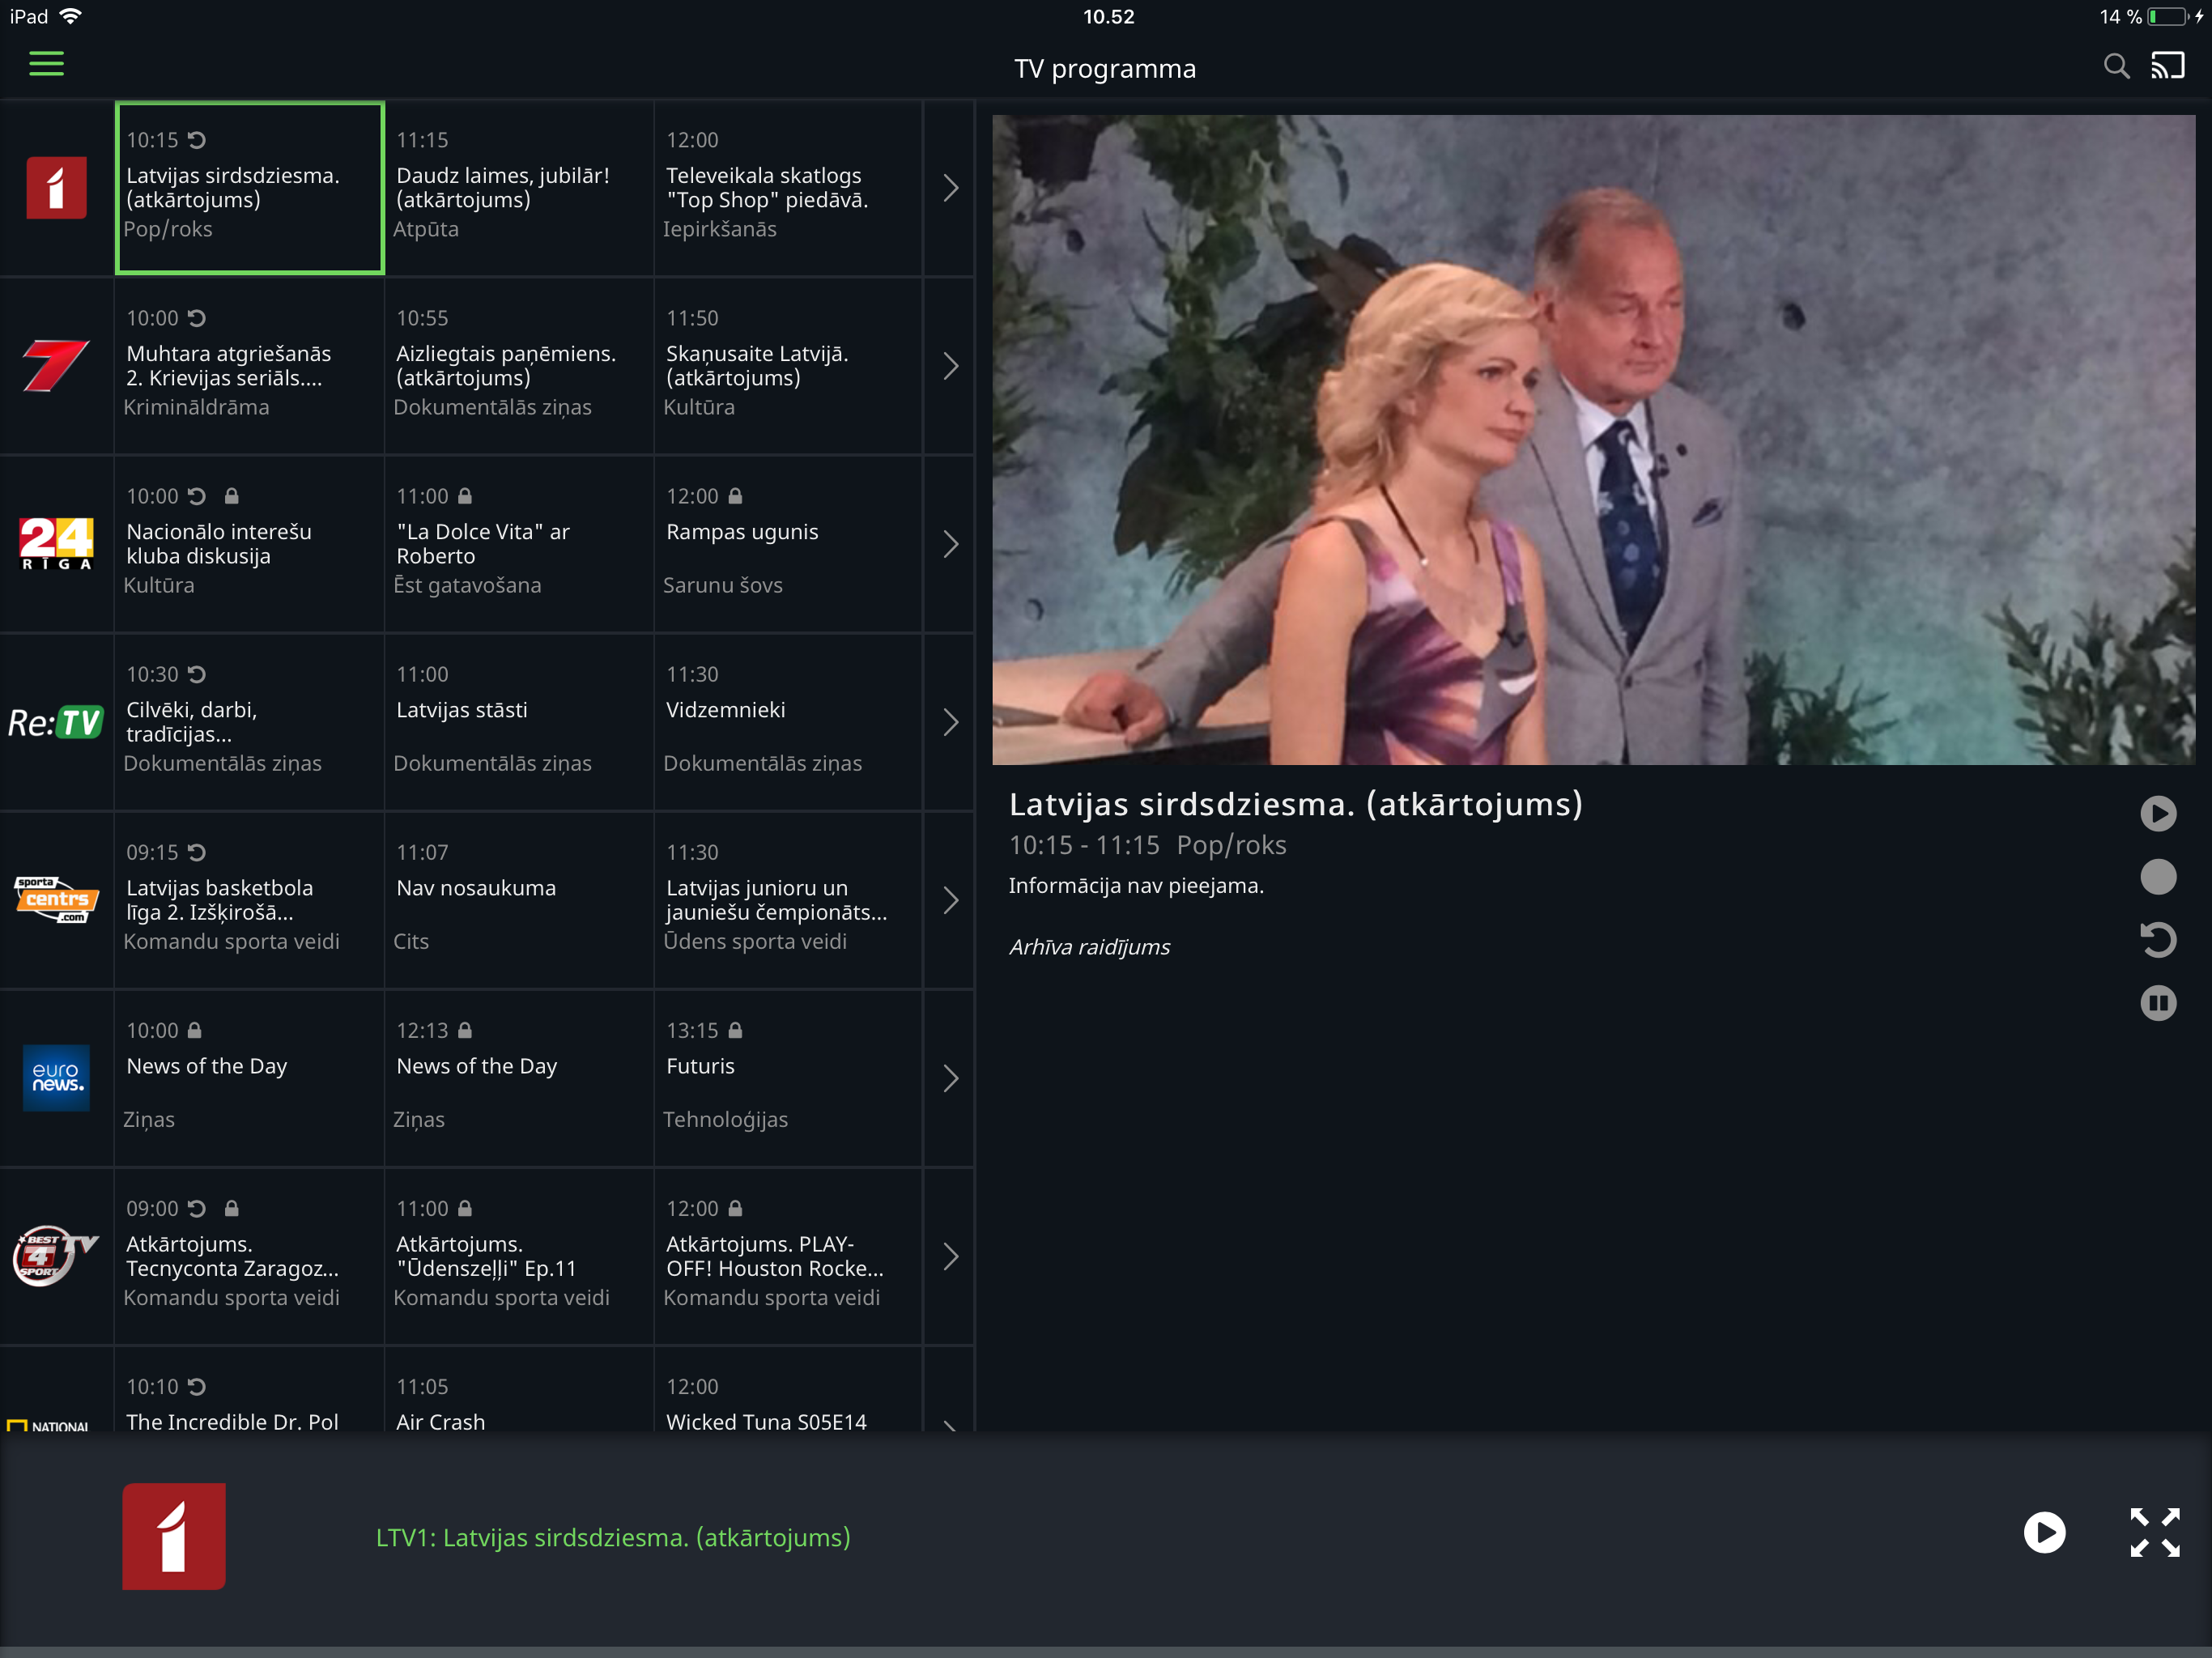Tap restart-from-beginning icon in detail panel
2212x1658 pixels.
pyautogui.click(x=2158, y=940)
